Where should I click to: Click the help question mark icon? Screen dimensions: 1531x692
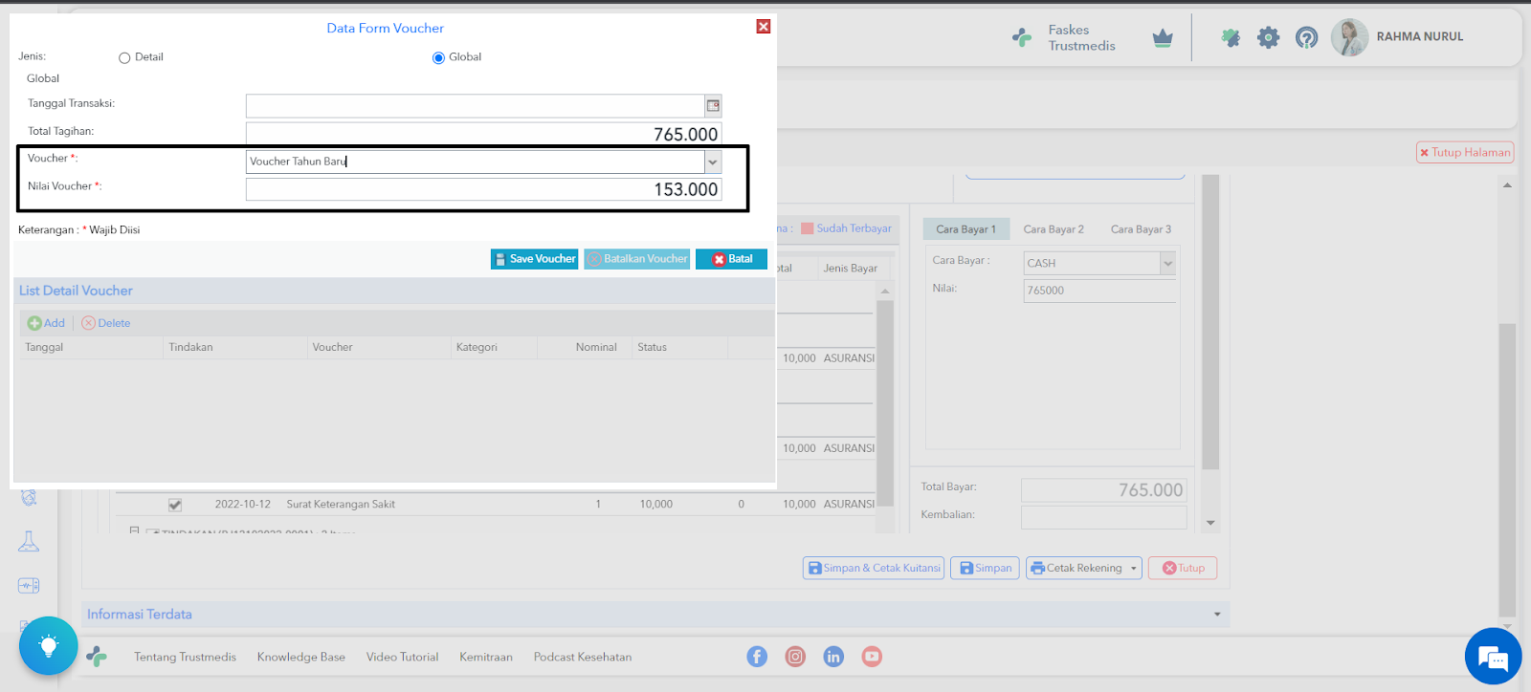point(1306,37)
